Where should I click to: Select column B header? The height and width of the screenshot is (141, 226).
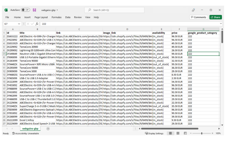(x=38, y=29)
